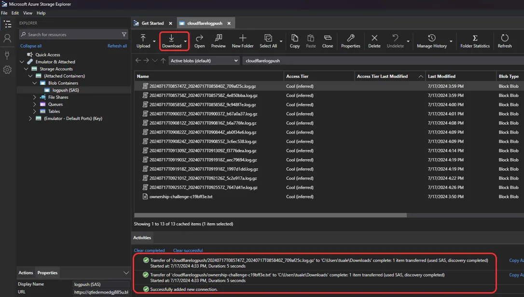Navigate forward with the right arrow
The image size is (524, 297).
pyautogui.click(x=146, y=60)
